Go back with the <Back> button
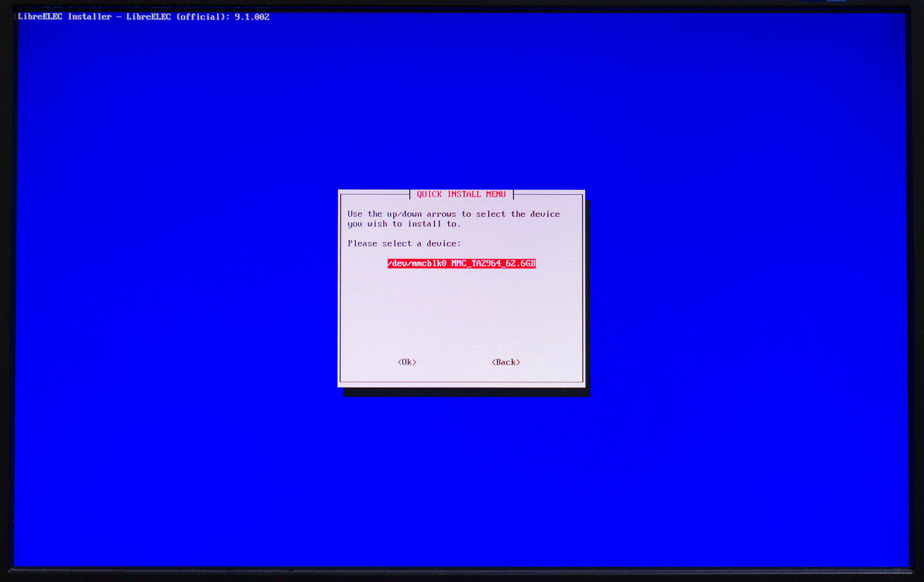Screen dimensions: 924x582 pos(506,362)
